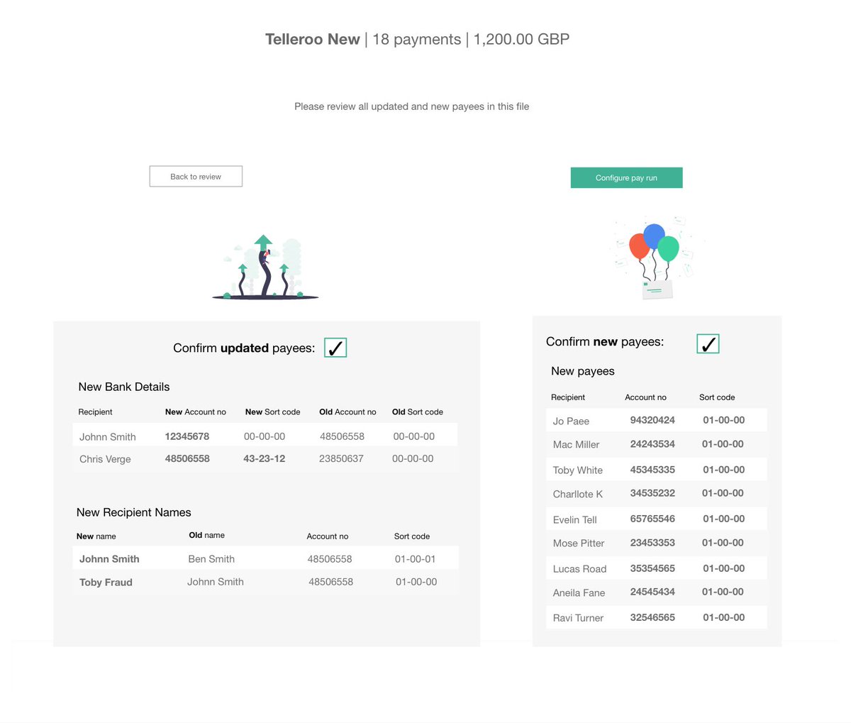Screen dimensions: 851x723
Task: Click Old Account no column header
Action: click(x=347, y=412)
